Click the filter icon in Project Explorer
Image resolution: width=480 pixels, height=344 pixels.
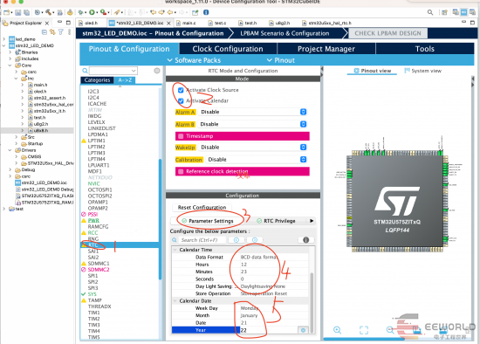61,31
